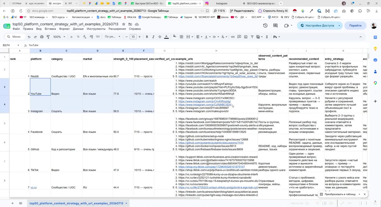This screenshot has height=207, width=381.
Task: Open the Google Sheets home logo
Action: click(7, 26)
